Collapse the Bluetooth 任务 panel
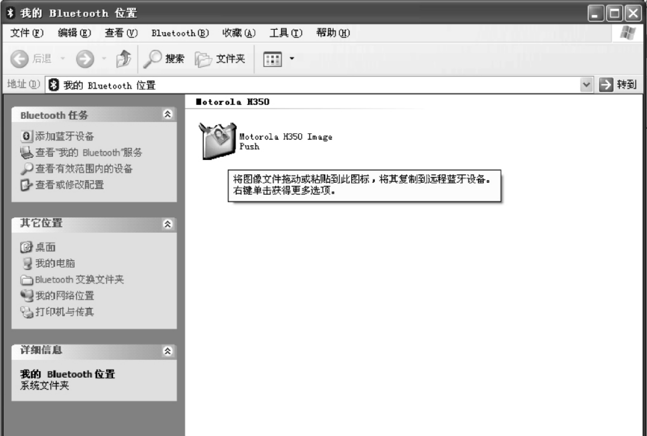The image size is (647, 436). [x=168, y=114]
